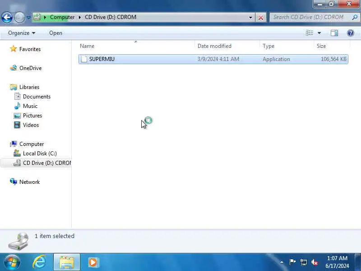Image resolution: width=361 pixels, height=271 pixels.
Task: Select Computer in the navigation tree
Action: (x=32, y=144)
